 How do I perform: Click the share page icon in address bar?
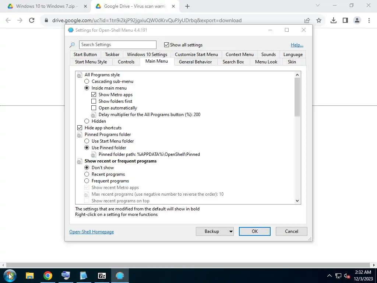307,21
